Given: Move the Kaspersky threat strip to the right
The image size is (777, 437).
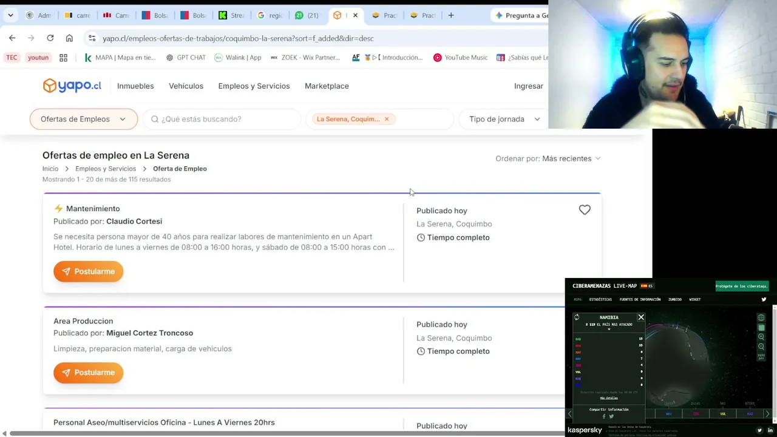Looking at the screenshot, I should [767, 414].
